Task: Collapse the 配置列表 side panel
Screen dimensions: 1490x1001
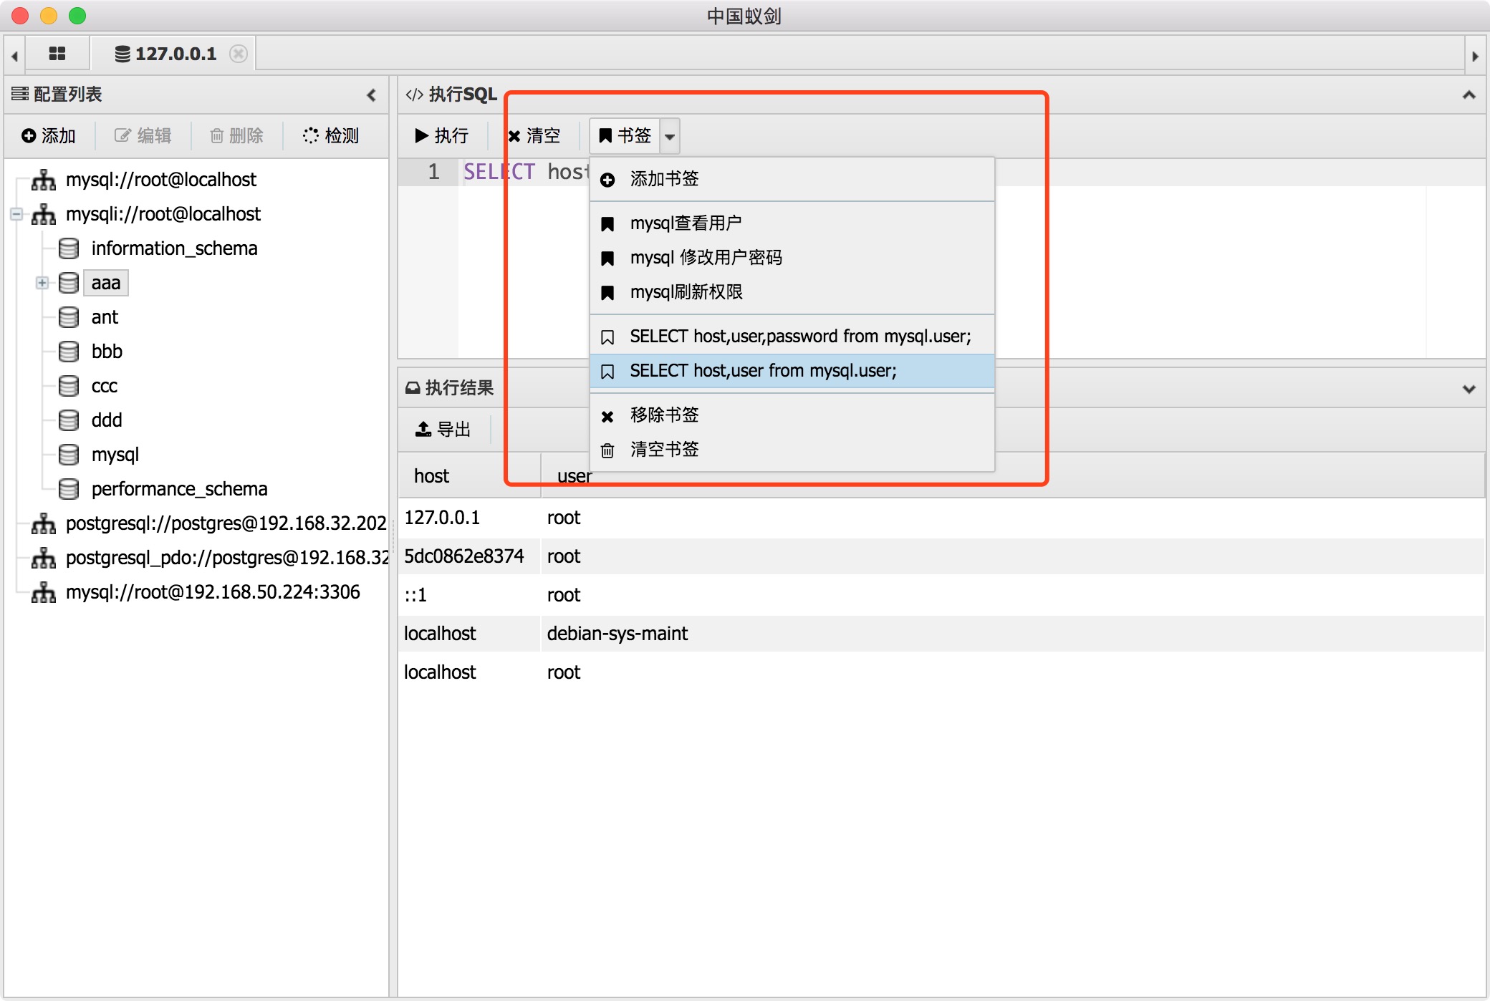Action: (371, 95)
